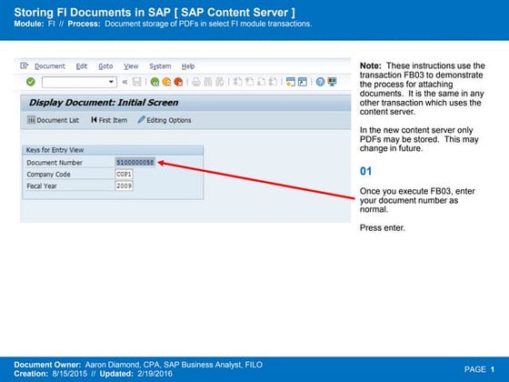Click the Next Page navigation icon
This screenshot has width=509, height=382.
coord(261,82)
